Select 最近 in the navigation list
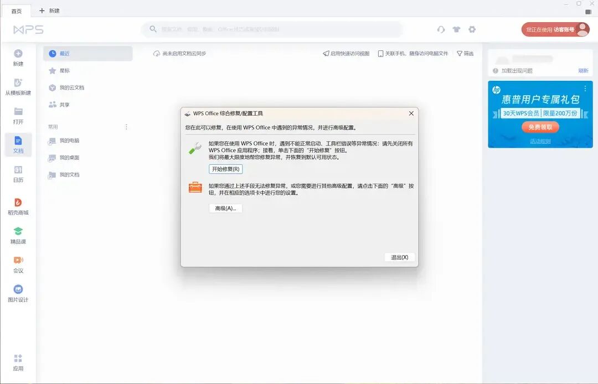The image size is (598, 384). coord(87,54)
